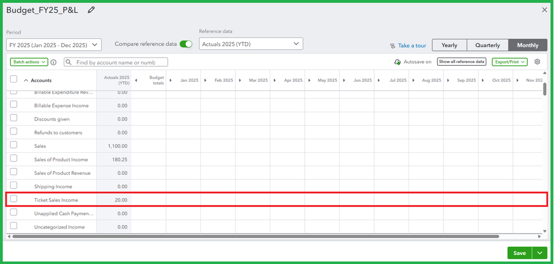Open the Reference data Actuals 2025 dropdown
The width and height of the screenshot is (554, 264).
(251, 44)
